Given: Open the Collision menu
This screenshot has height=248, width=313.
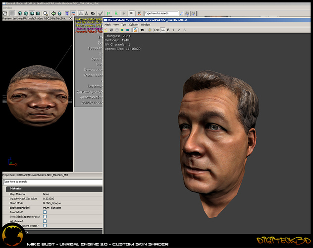Looking at the screenshot, I should (x=133, y=24).
